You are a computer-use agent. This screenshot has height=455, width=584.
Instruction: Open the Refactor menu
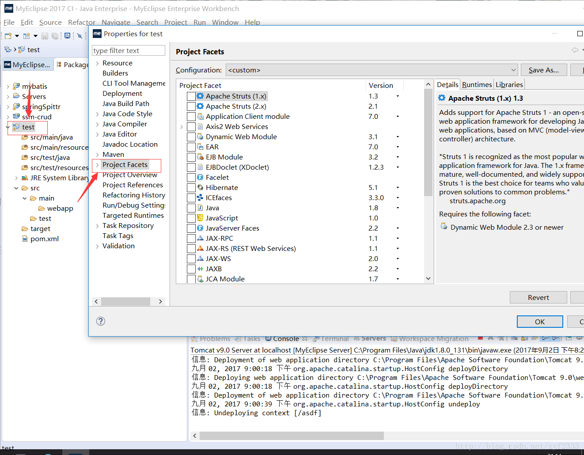click(x=81, y=22)
